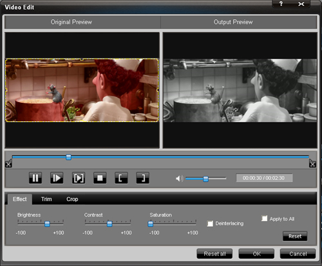Click the left scissors trim marker
Image resolution: width=322 pixels, height=266 pixels.
pyautogui.click(x=8, y=164)
